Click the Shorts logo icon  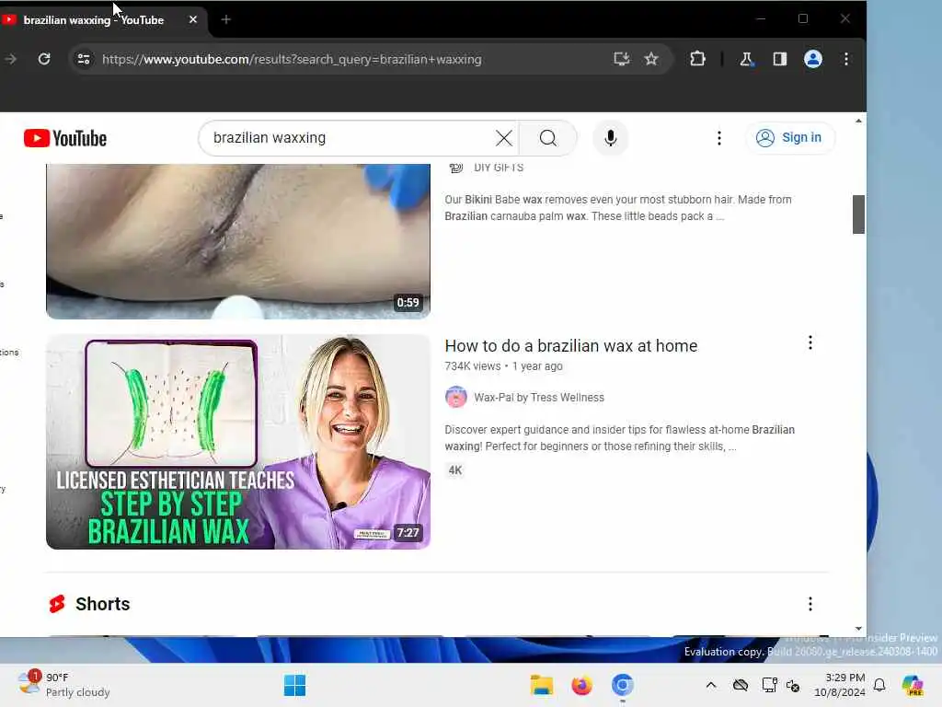click(57, 604)
